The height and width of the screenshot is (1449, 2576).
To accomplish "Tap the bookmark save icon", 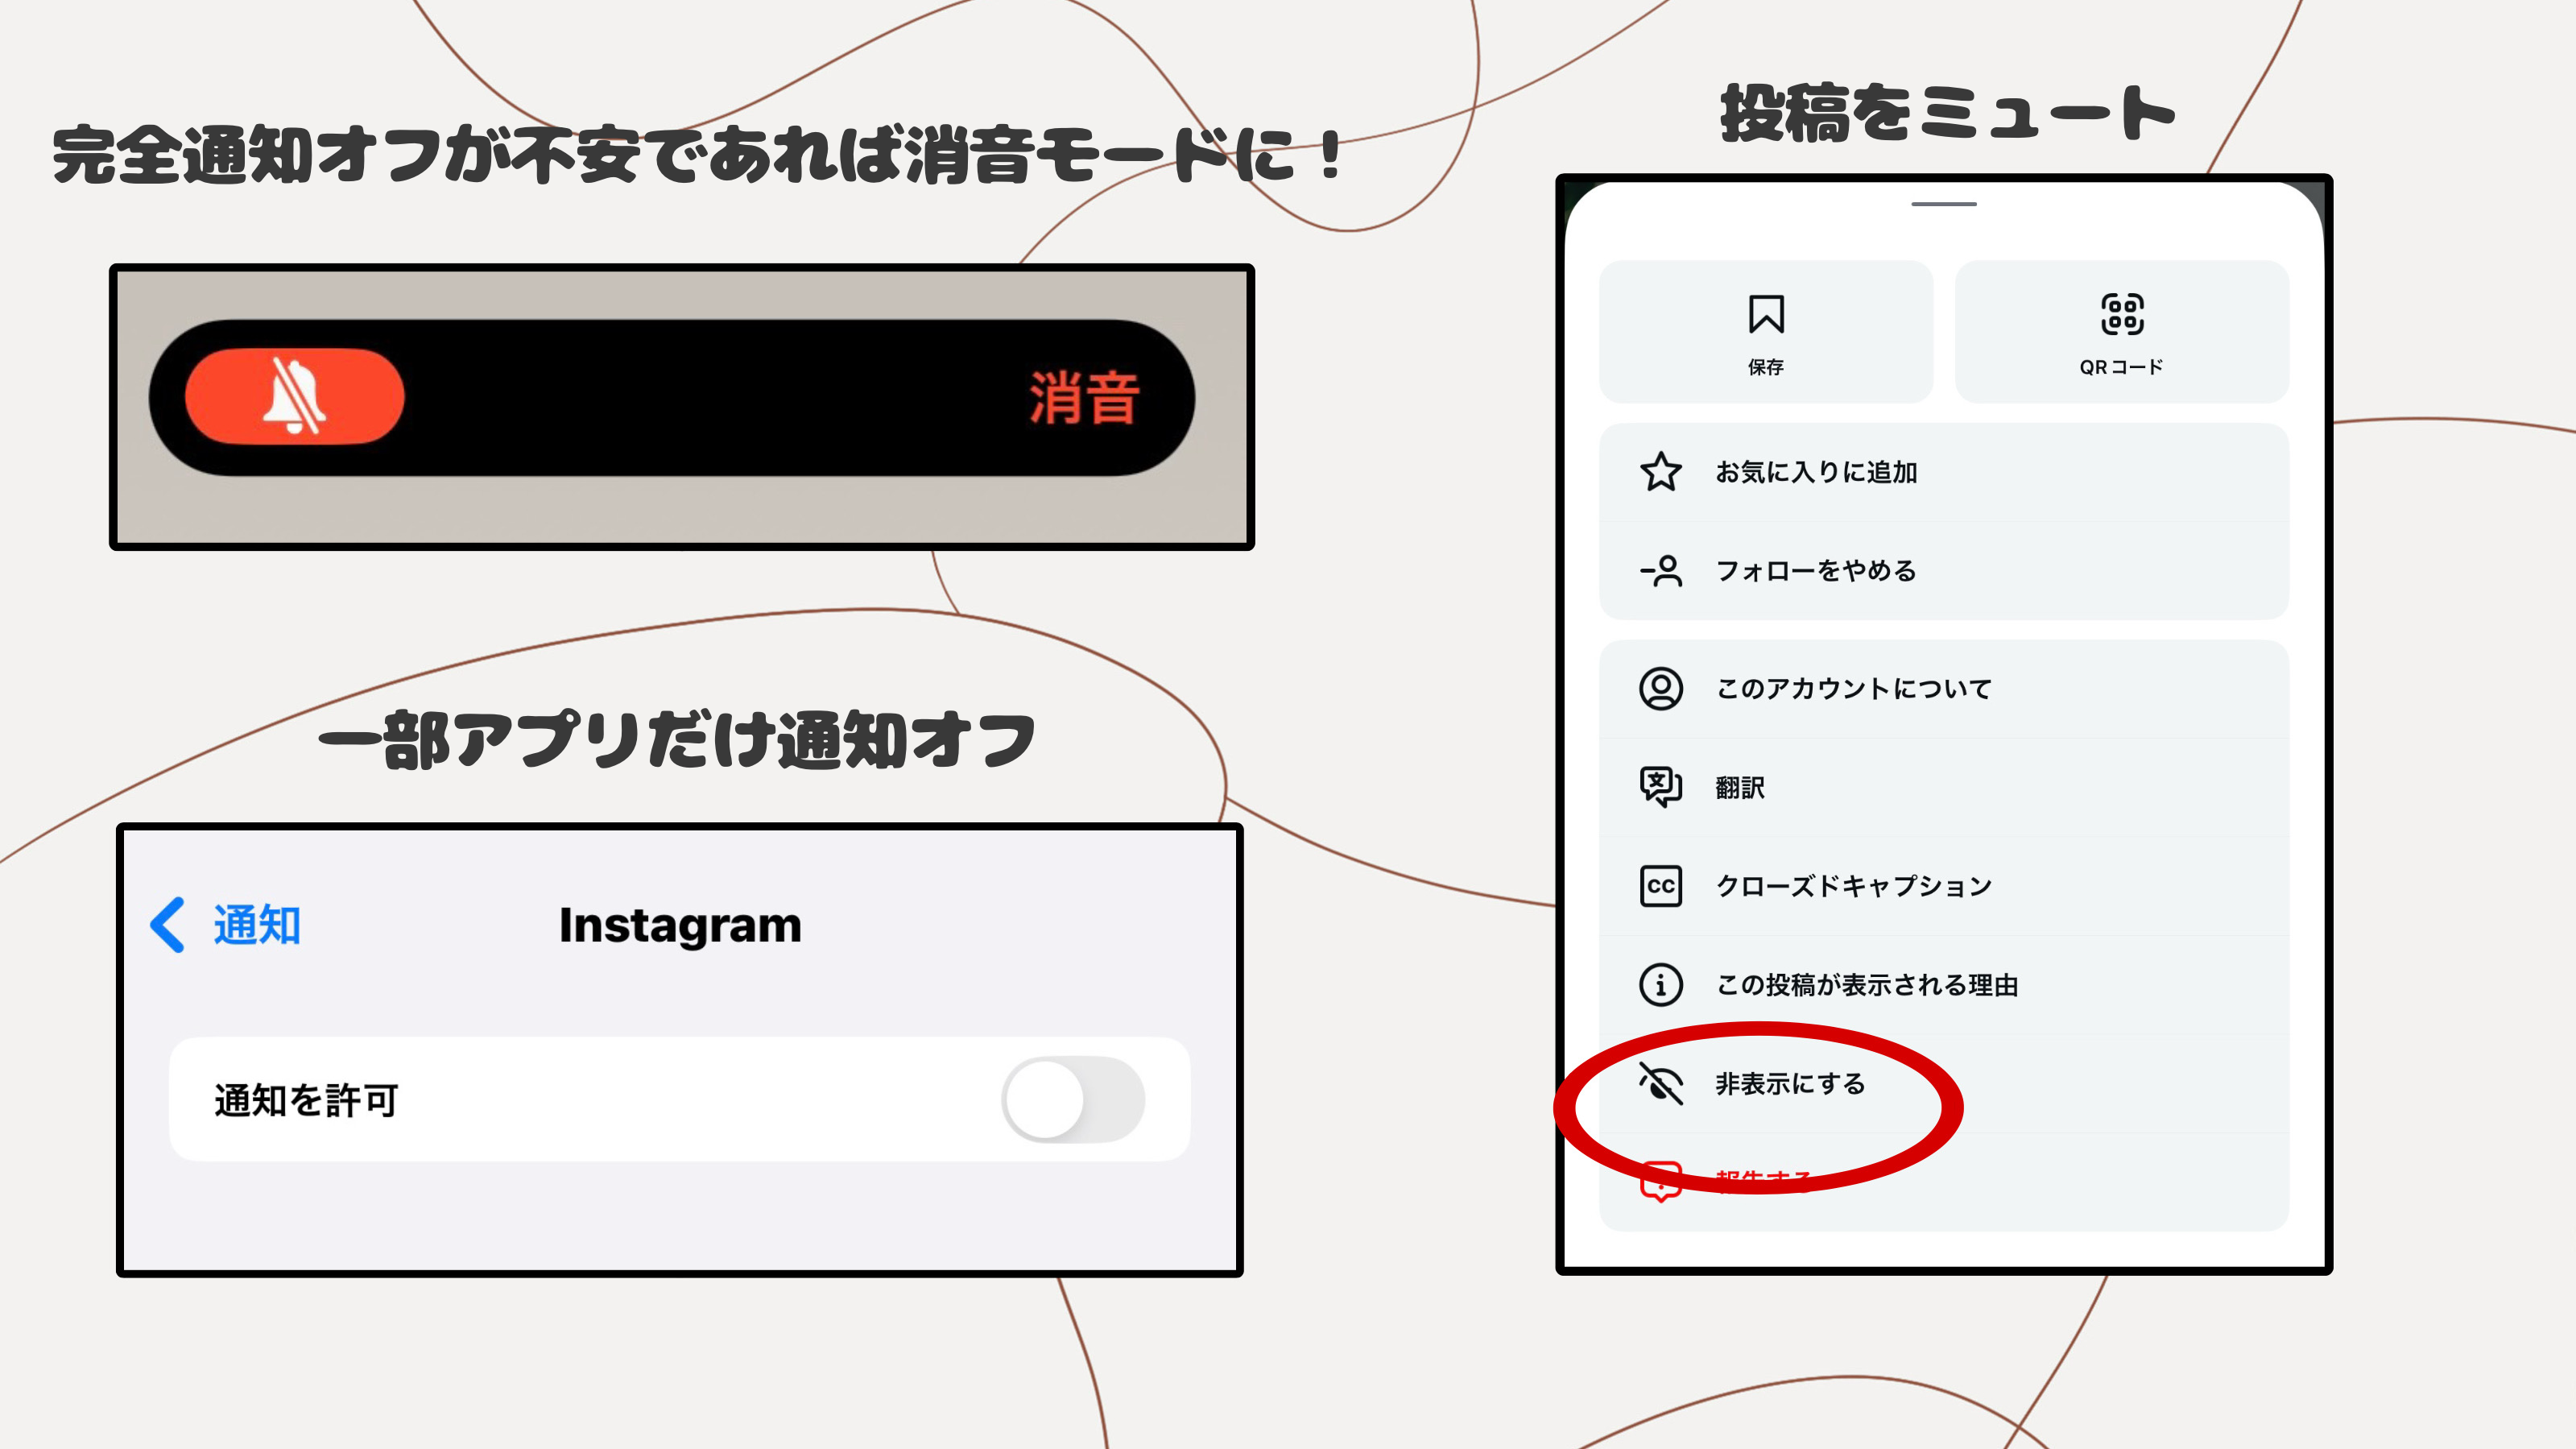I will tap(1766, 314).
